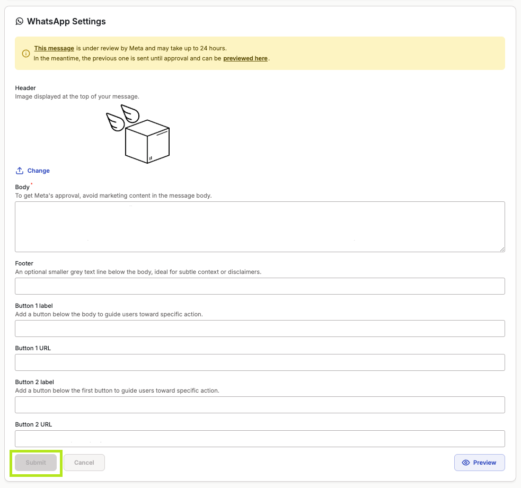
Task: Focus the Footer text field
Action: 260,286
